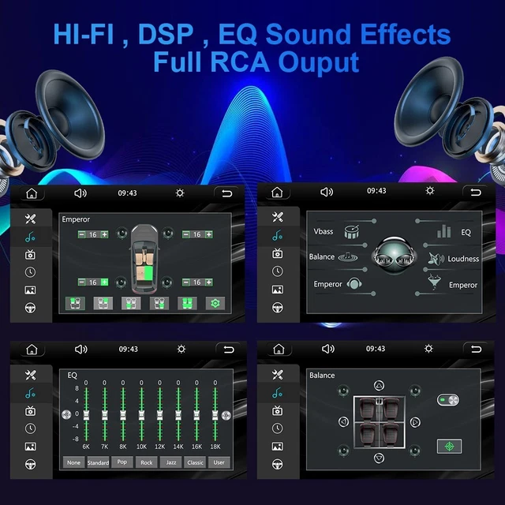Screen dimensions: 505x505
Task: Shift balance right with the right arrow
Action: click(415, 422)
